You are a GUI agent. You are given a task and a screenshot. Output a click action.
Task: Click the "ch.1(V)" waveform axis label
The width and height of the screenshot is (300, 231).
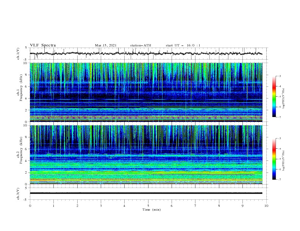point(18,54)
